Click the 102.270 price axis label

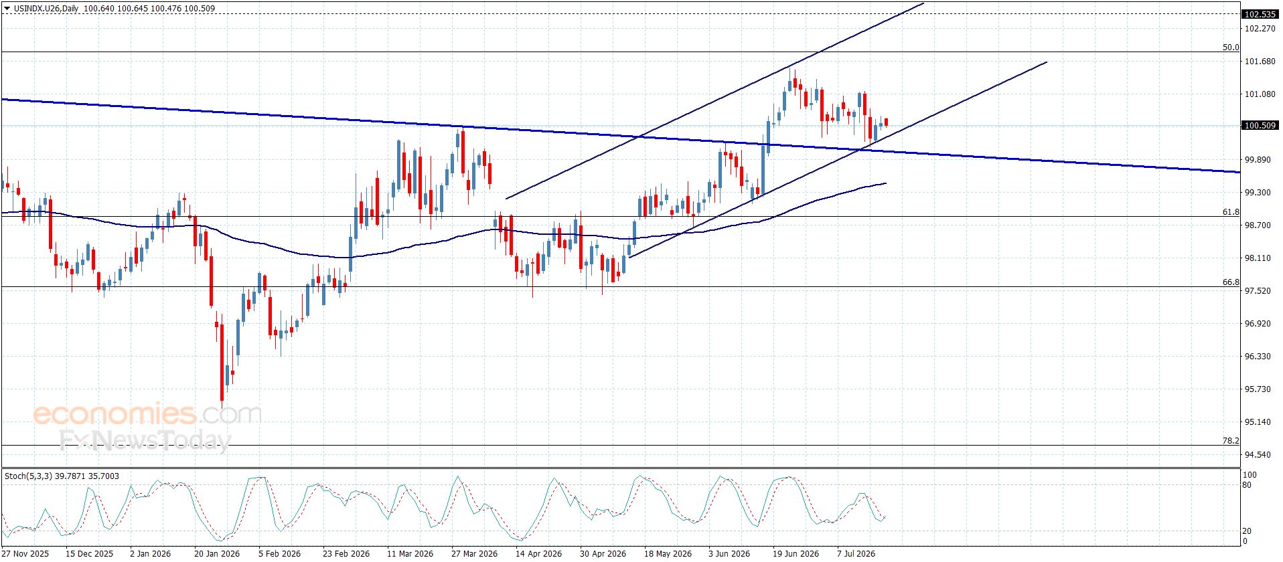pyautogui.click(x=1260, y=29)
